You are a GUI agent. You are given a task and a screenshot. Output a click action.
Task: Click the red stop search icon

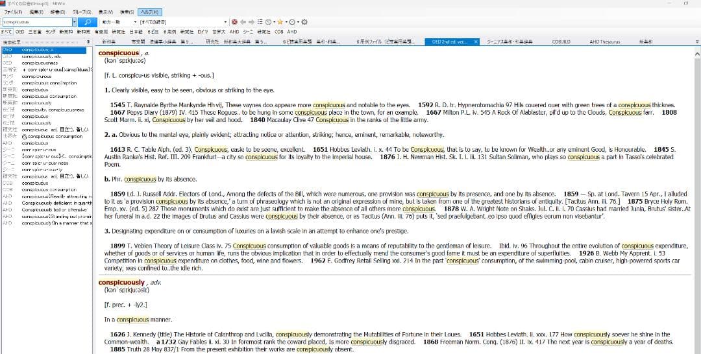click(234, 22)
